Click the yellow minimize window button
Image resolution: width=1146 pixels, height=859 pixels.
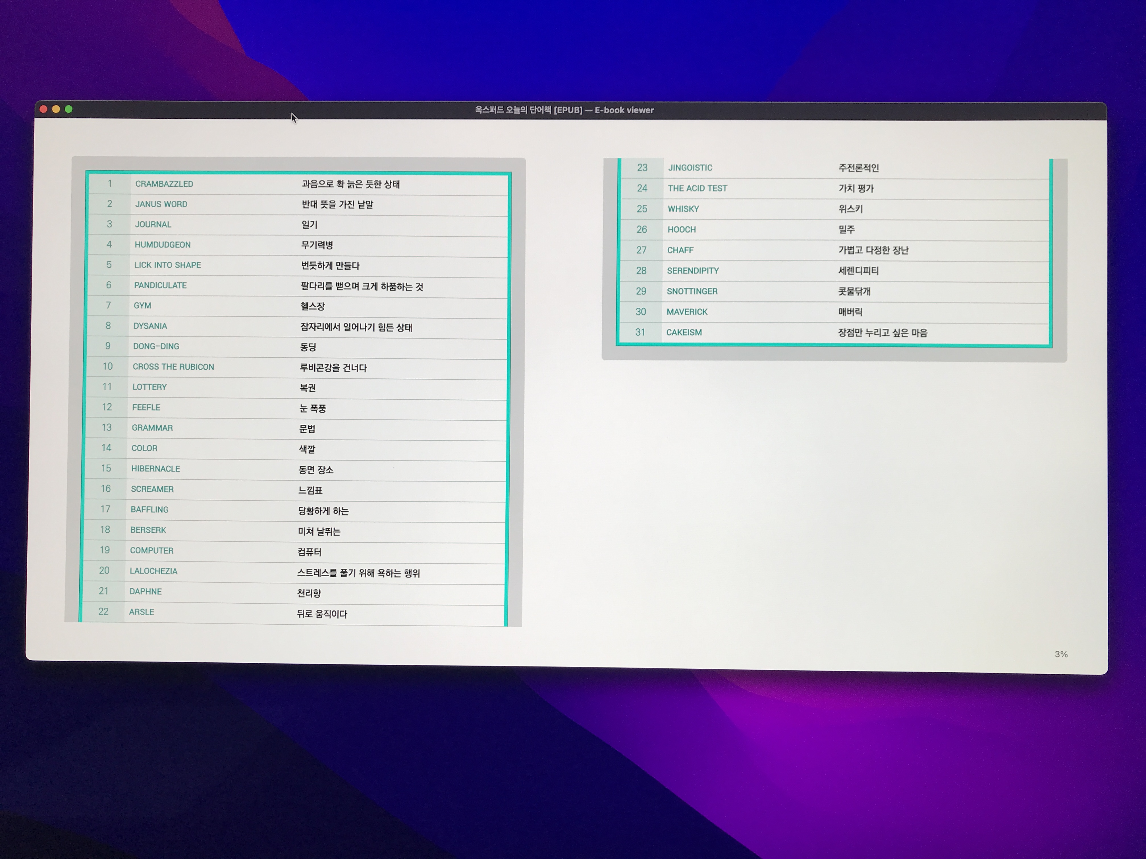pyautogui.click(x=56, y=109)
